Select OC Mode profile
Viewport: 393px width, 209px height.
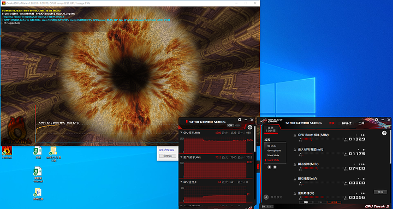(272, 146)
